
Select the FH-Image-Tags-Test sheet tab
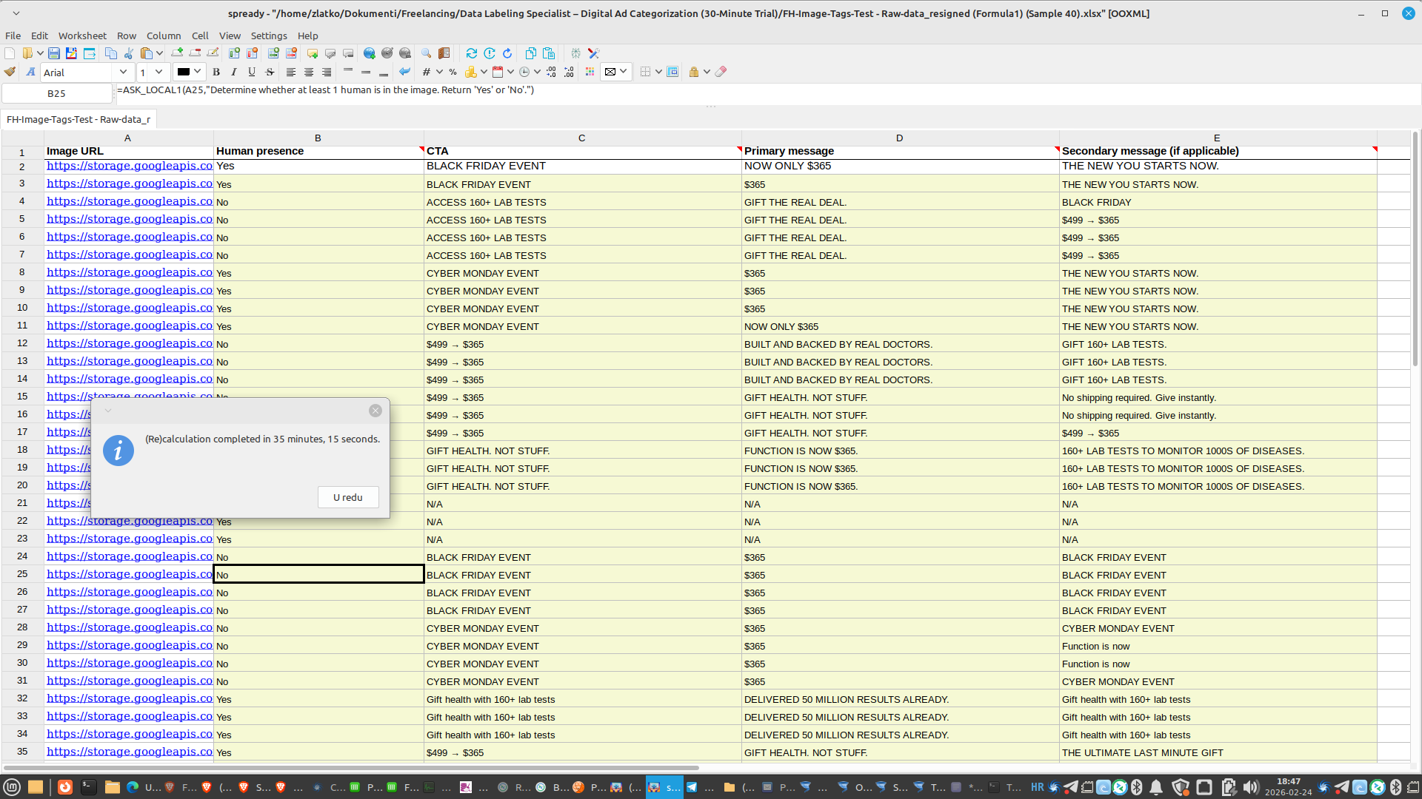(x=78, y=119)
